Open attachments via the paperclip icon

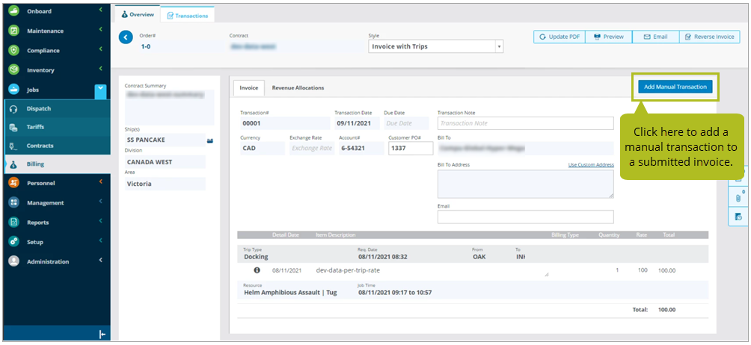(x=738, y=197)
